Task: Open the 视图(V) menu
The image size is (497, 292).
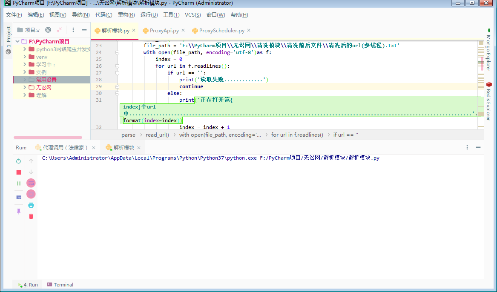Action: click(x=57, y=15)
